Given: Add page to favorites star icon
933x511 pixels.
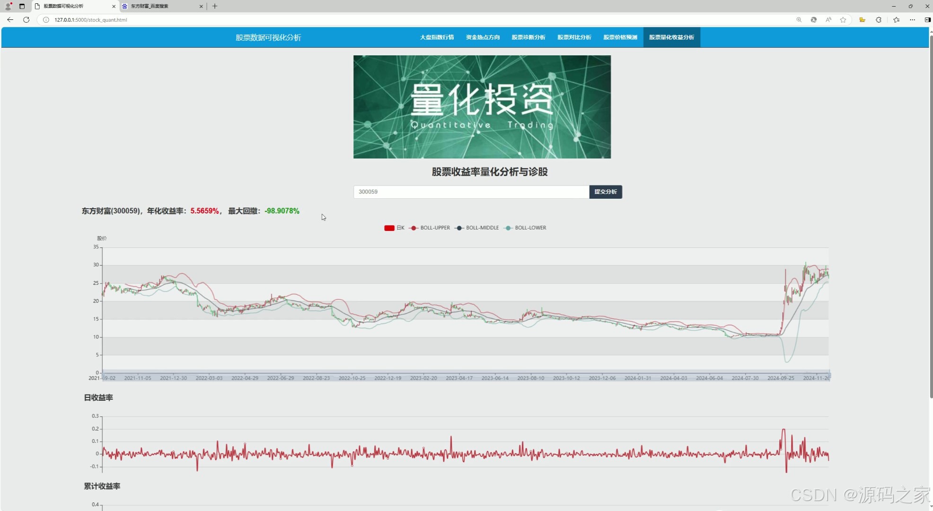Looking at the screenshot, I should (x=843, y=20).
